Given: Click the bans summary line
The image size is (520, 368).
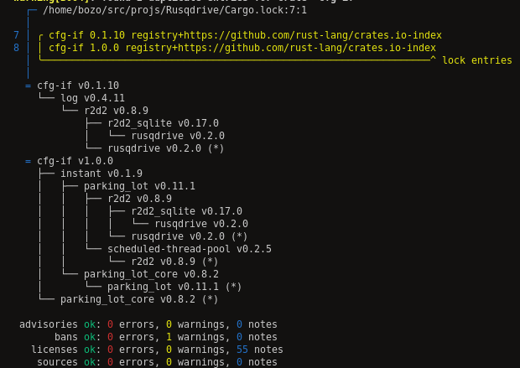Looking at the screenshot, I should [166, 337].
